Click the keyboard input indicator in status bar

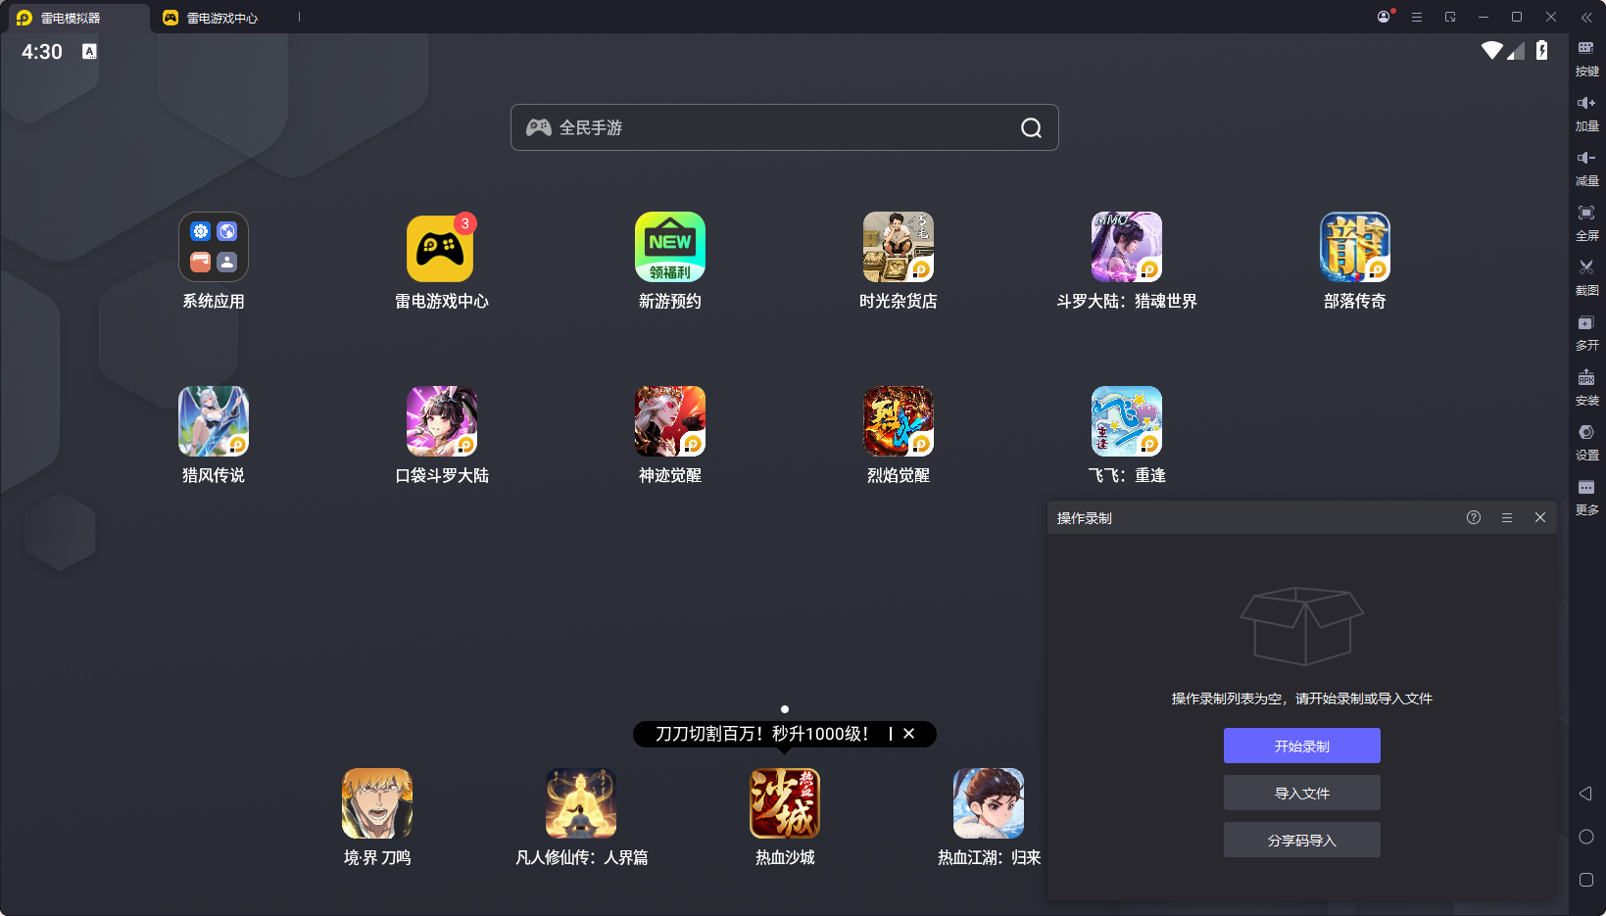[89, 51]
